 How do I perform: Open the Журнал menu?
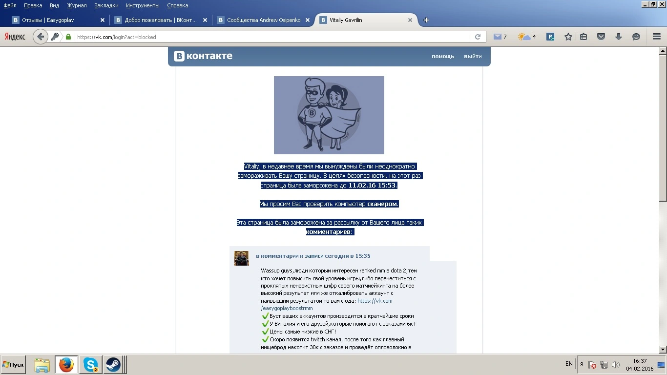pos(77,5)
